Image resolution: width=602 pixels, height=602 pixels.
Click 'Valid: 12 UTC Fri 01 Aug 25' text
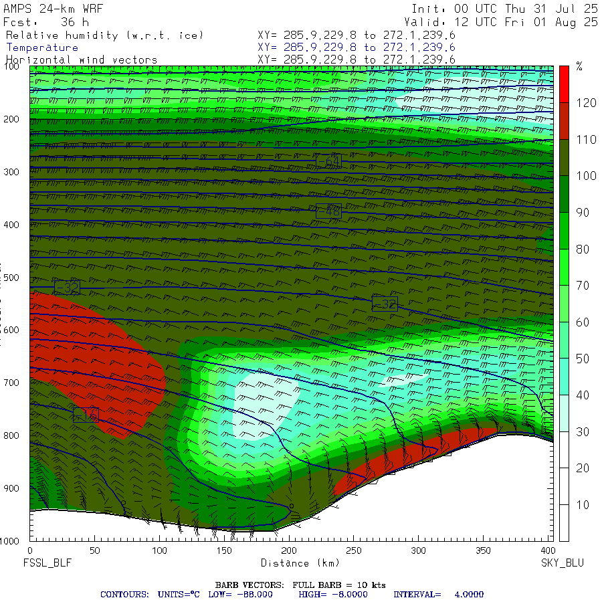pos(501,22)
